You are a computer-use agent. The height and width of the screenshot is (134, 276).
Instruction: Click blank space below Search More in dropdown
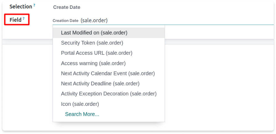point(109,120)
